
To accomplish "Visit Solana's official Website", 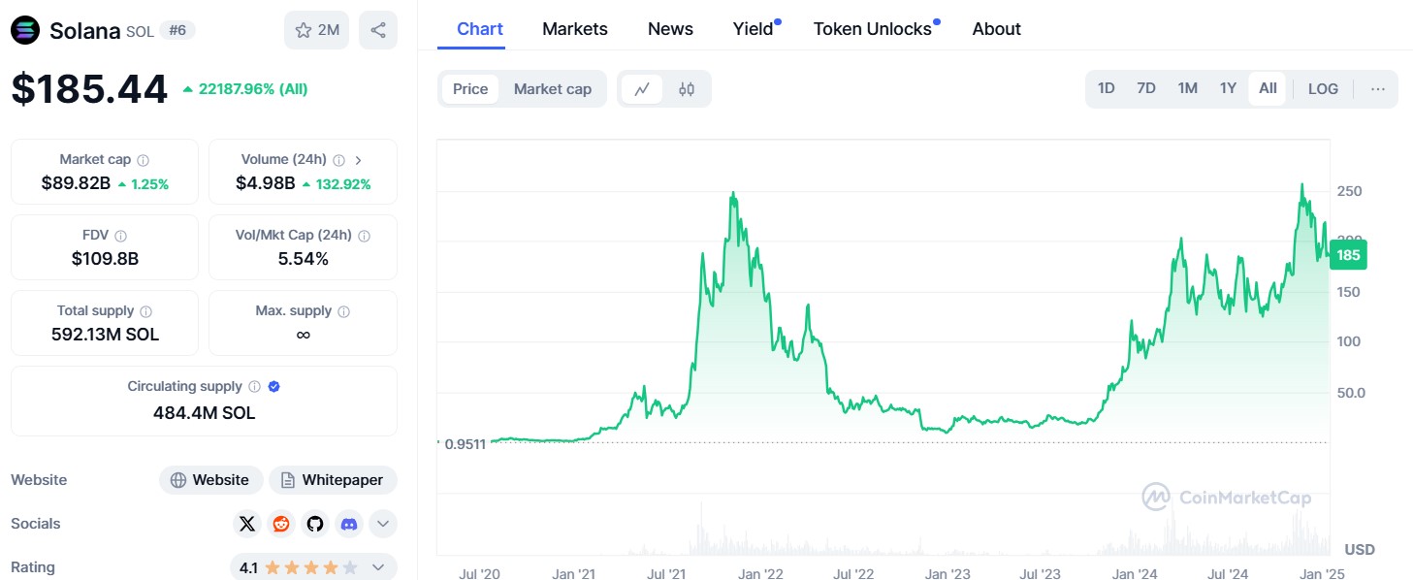I will pos(209,480).
